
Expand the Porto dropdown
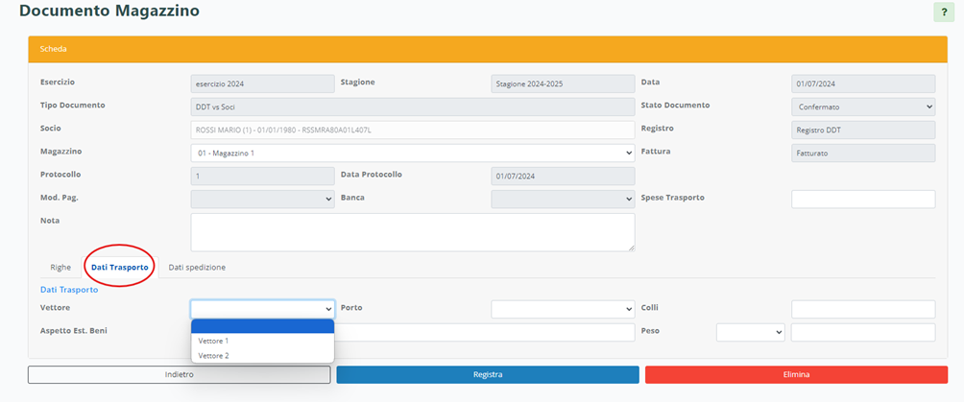point(563,309)
